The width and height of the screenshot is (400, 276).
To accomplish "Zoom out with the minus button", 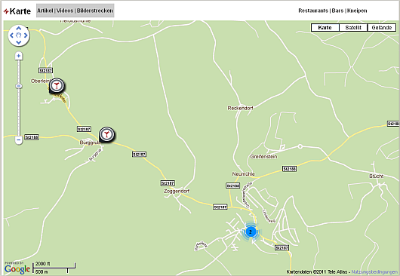I will [18, 140].
